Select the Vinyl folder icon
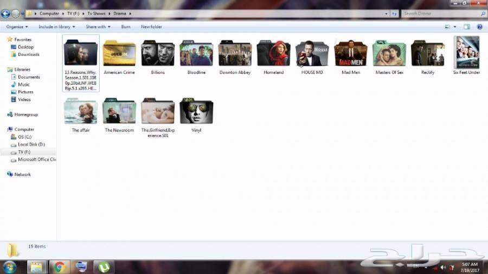488x274 pixels. point(196,111)
